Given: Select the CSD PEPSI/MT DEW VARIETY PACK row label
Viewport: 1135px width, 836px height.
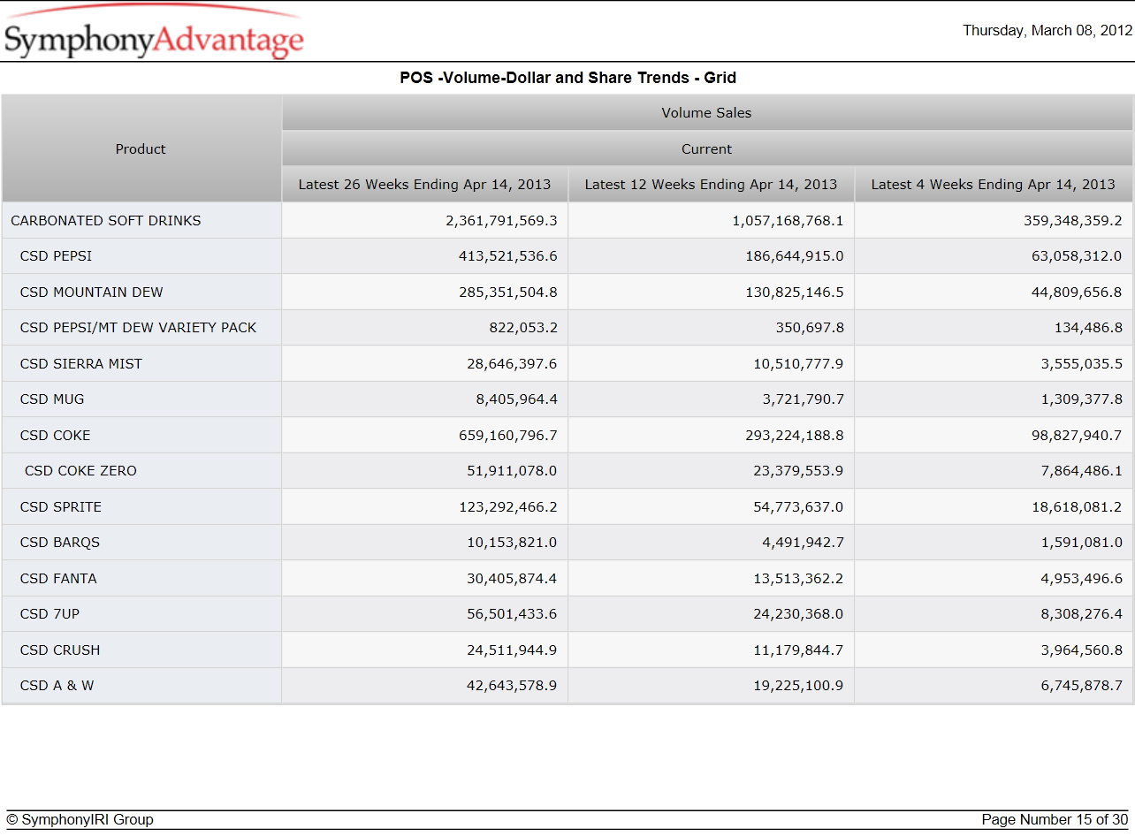Looking at the screenshot, I should [138, 328].
